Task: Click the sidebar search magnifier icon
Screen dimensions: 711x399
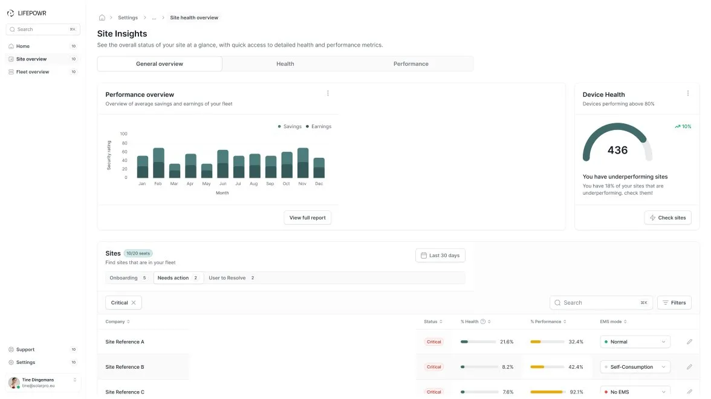Action: [12, 30]
